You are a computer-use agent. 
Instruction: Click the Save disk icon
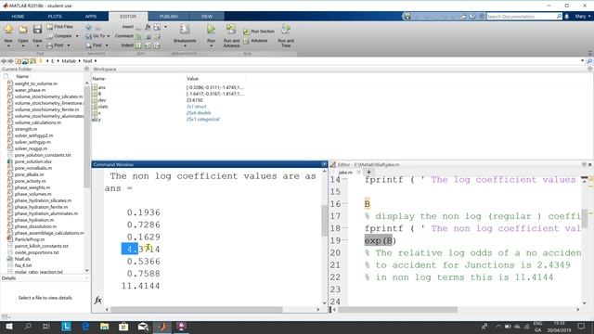click(37, 29)
